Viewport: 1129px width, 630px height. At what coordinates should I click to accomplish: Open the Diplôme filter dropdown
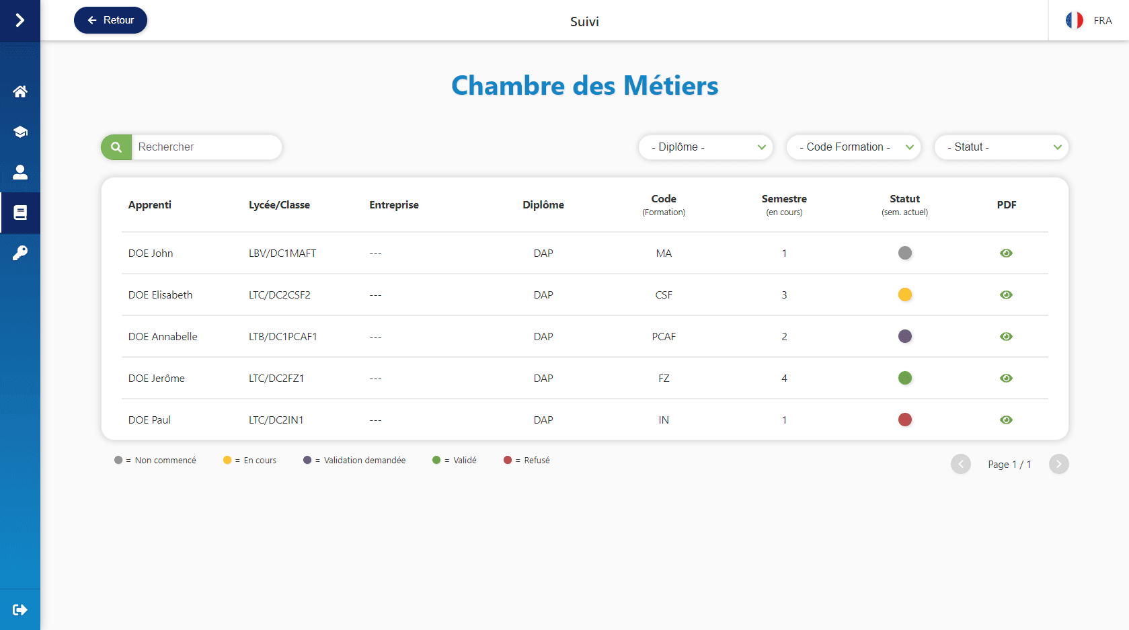(705, 147)
